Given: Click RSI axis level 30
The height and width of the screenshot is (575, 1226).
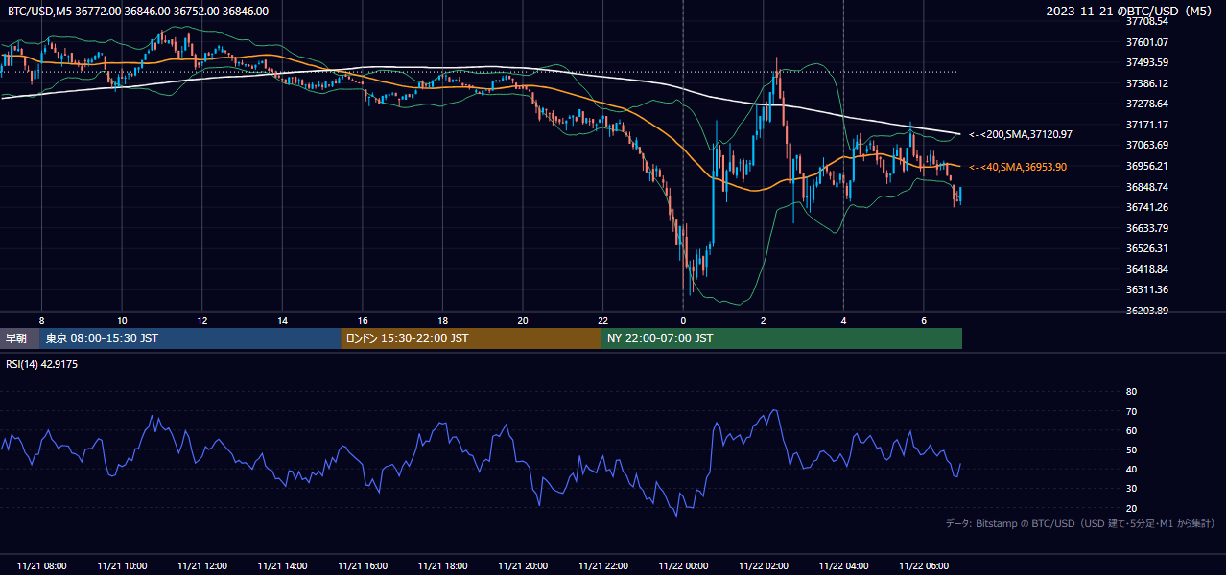Looking at the screenshot, I should (x=1131, y=489).
